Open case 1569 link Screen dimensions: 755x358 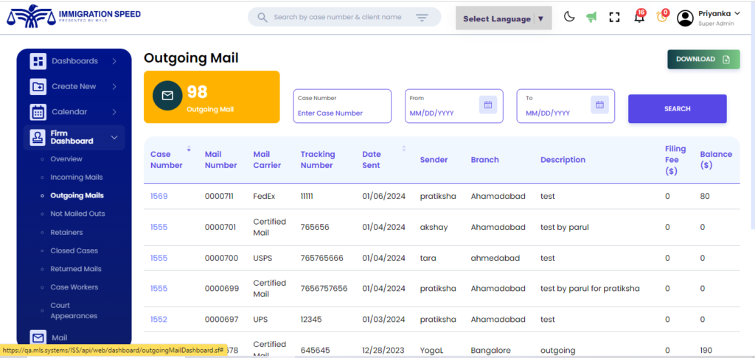(159, 197)
